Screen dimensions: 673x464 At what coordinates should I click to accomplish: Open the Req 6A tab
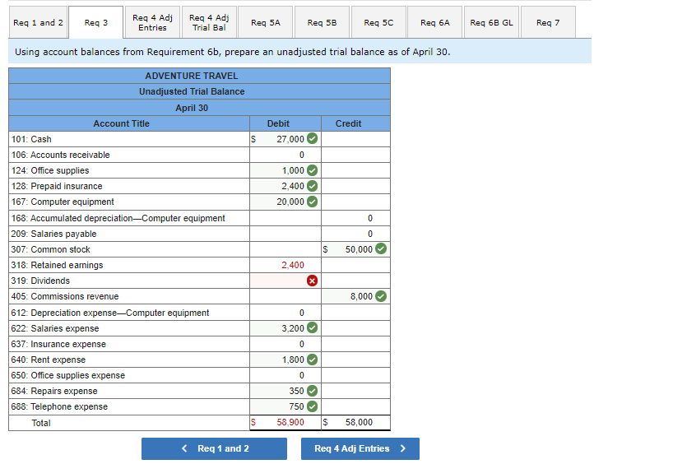[435, 22]
